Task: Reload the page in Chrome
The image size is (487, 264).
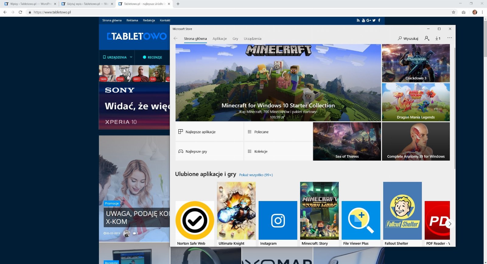Action: tap(20, 12)
